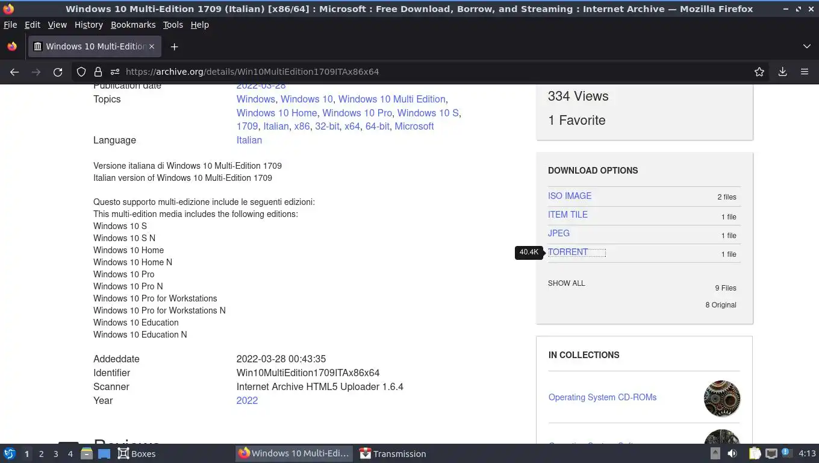
Task: Open the file manager taskbar icon
Action: (86, 454)
